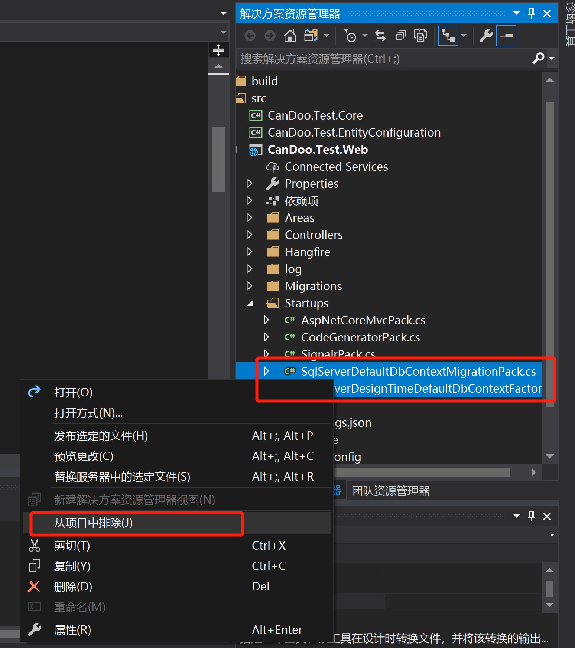Image resolution: width=575 pixels, height=648 pixels.
Task: Choose 删除(D) from context menu
Action: [177, 586]
